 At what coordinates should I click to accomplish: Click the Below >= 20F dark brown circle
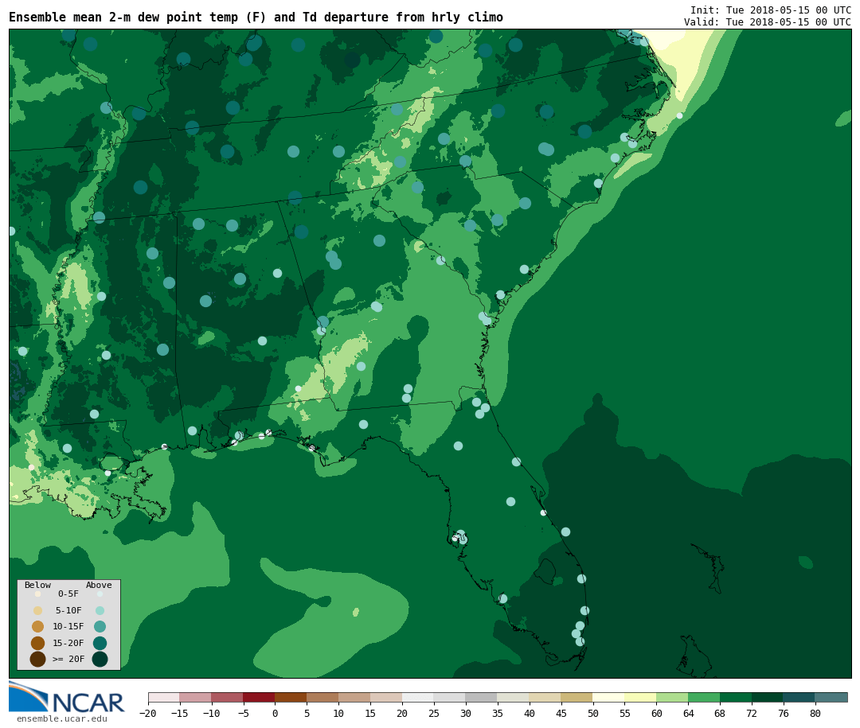(38, 659)
